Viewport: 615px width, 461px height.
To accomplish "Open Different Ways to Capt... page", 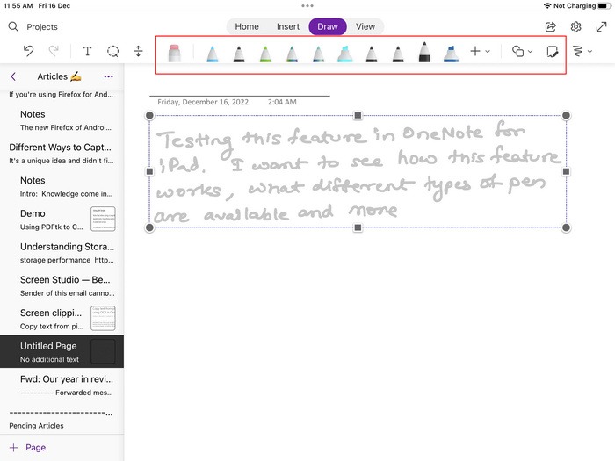I will [x=61, y=153].
